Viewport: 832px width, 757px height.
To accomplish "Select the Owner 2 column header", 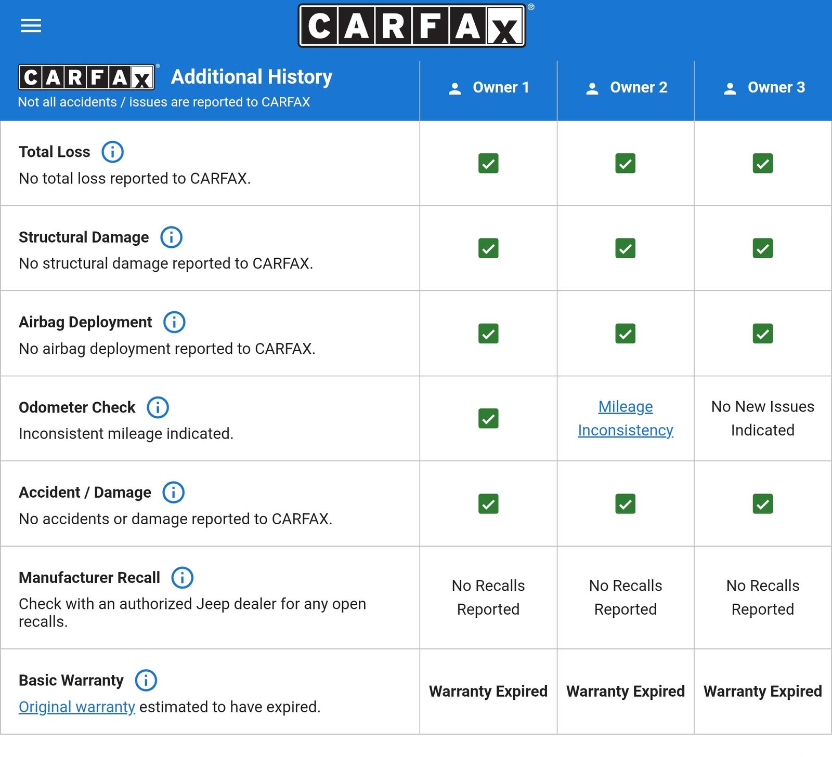I will 626,88.
